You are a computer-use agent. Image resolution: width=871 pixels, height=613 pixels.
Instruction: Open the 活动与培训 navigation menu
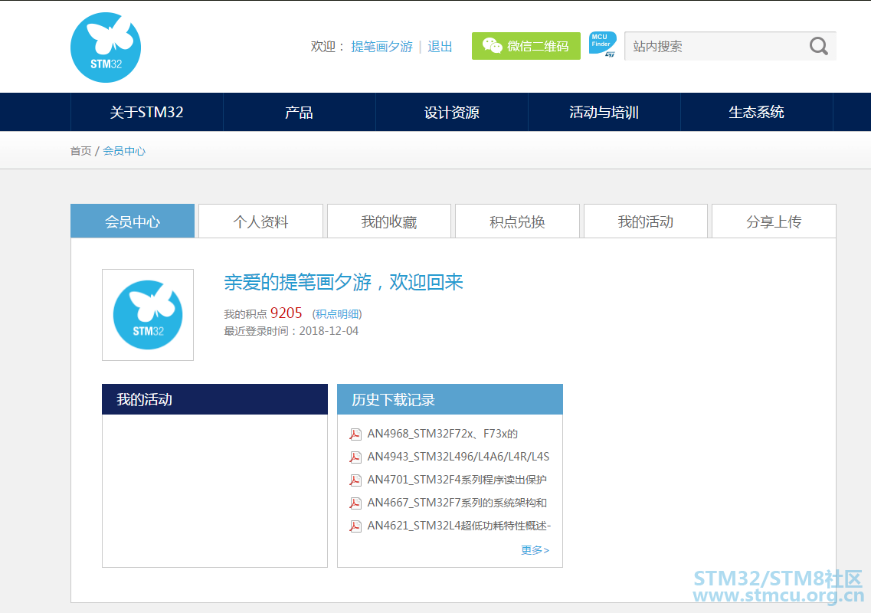(x=604, y=113)
